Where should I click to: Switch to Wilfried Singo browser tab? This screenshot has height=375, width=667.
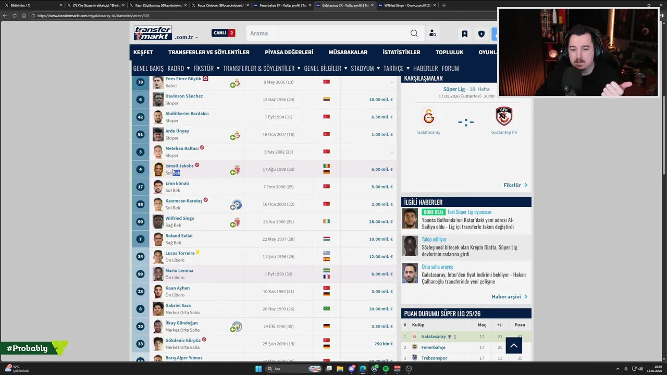[x=407, y=5]
